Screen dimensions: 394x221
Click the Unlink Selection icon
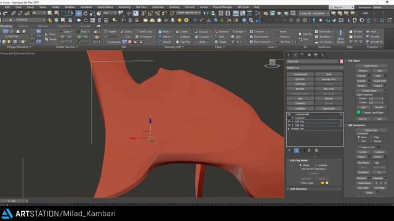20,14
